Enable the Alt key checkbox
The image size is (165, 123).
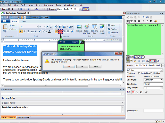tap(128, 73)
